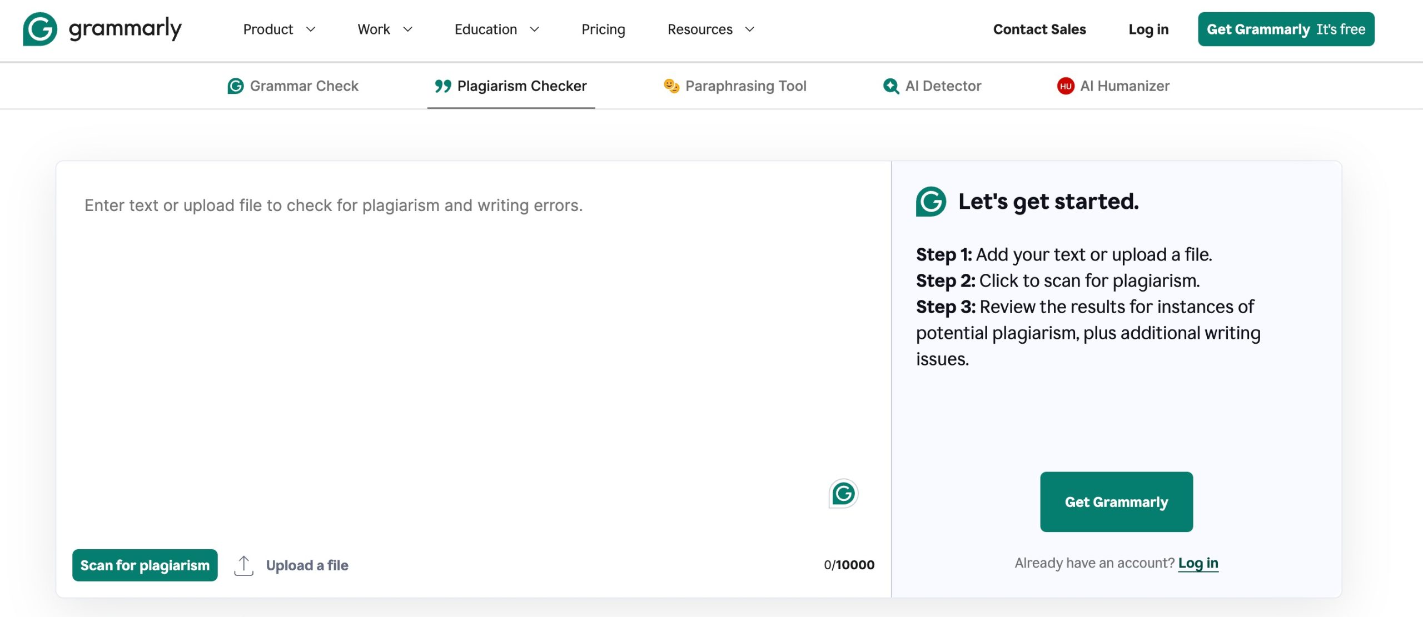Click the red HU AI Humanizer icon
1423x617 pixels.
coord(1066,86)
